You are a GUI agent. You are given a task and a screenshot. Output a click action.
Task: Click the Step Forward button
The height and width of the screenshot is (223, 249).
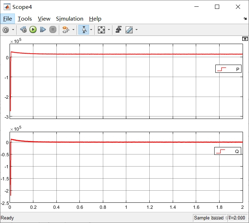43,30
